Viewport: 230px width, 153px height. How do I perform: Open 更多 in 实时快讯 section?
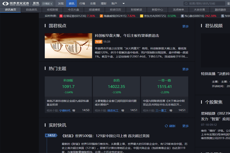185,126
